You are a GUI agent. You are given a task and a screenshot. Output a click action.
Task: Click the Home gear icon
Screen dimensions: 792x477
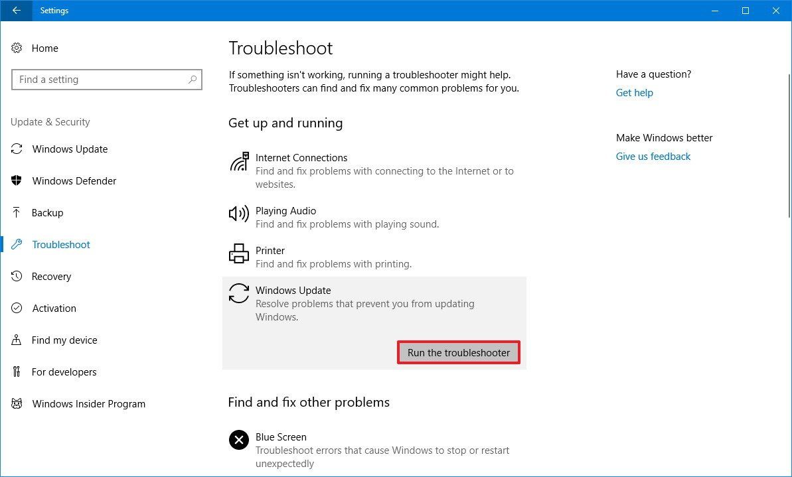pyautogui.click(x=16, y=48)
